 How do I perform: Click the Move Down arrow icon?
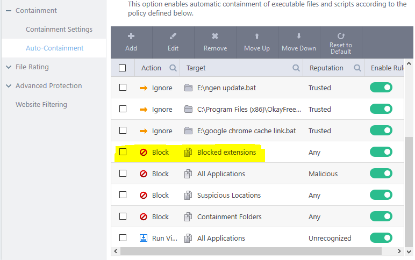(299, 37)
